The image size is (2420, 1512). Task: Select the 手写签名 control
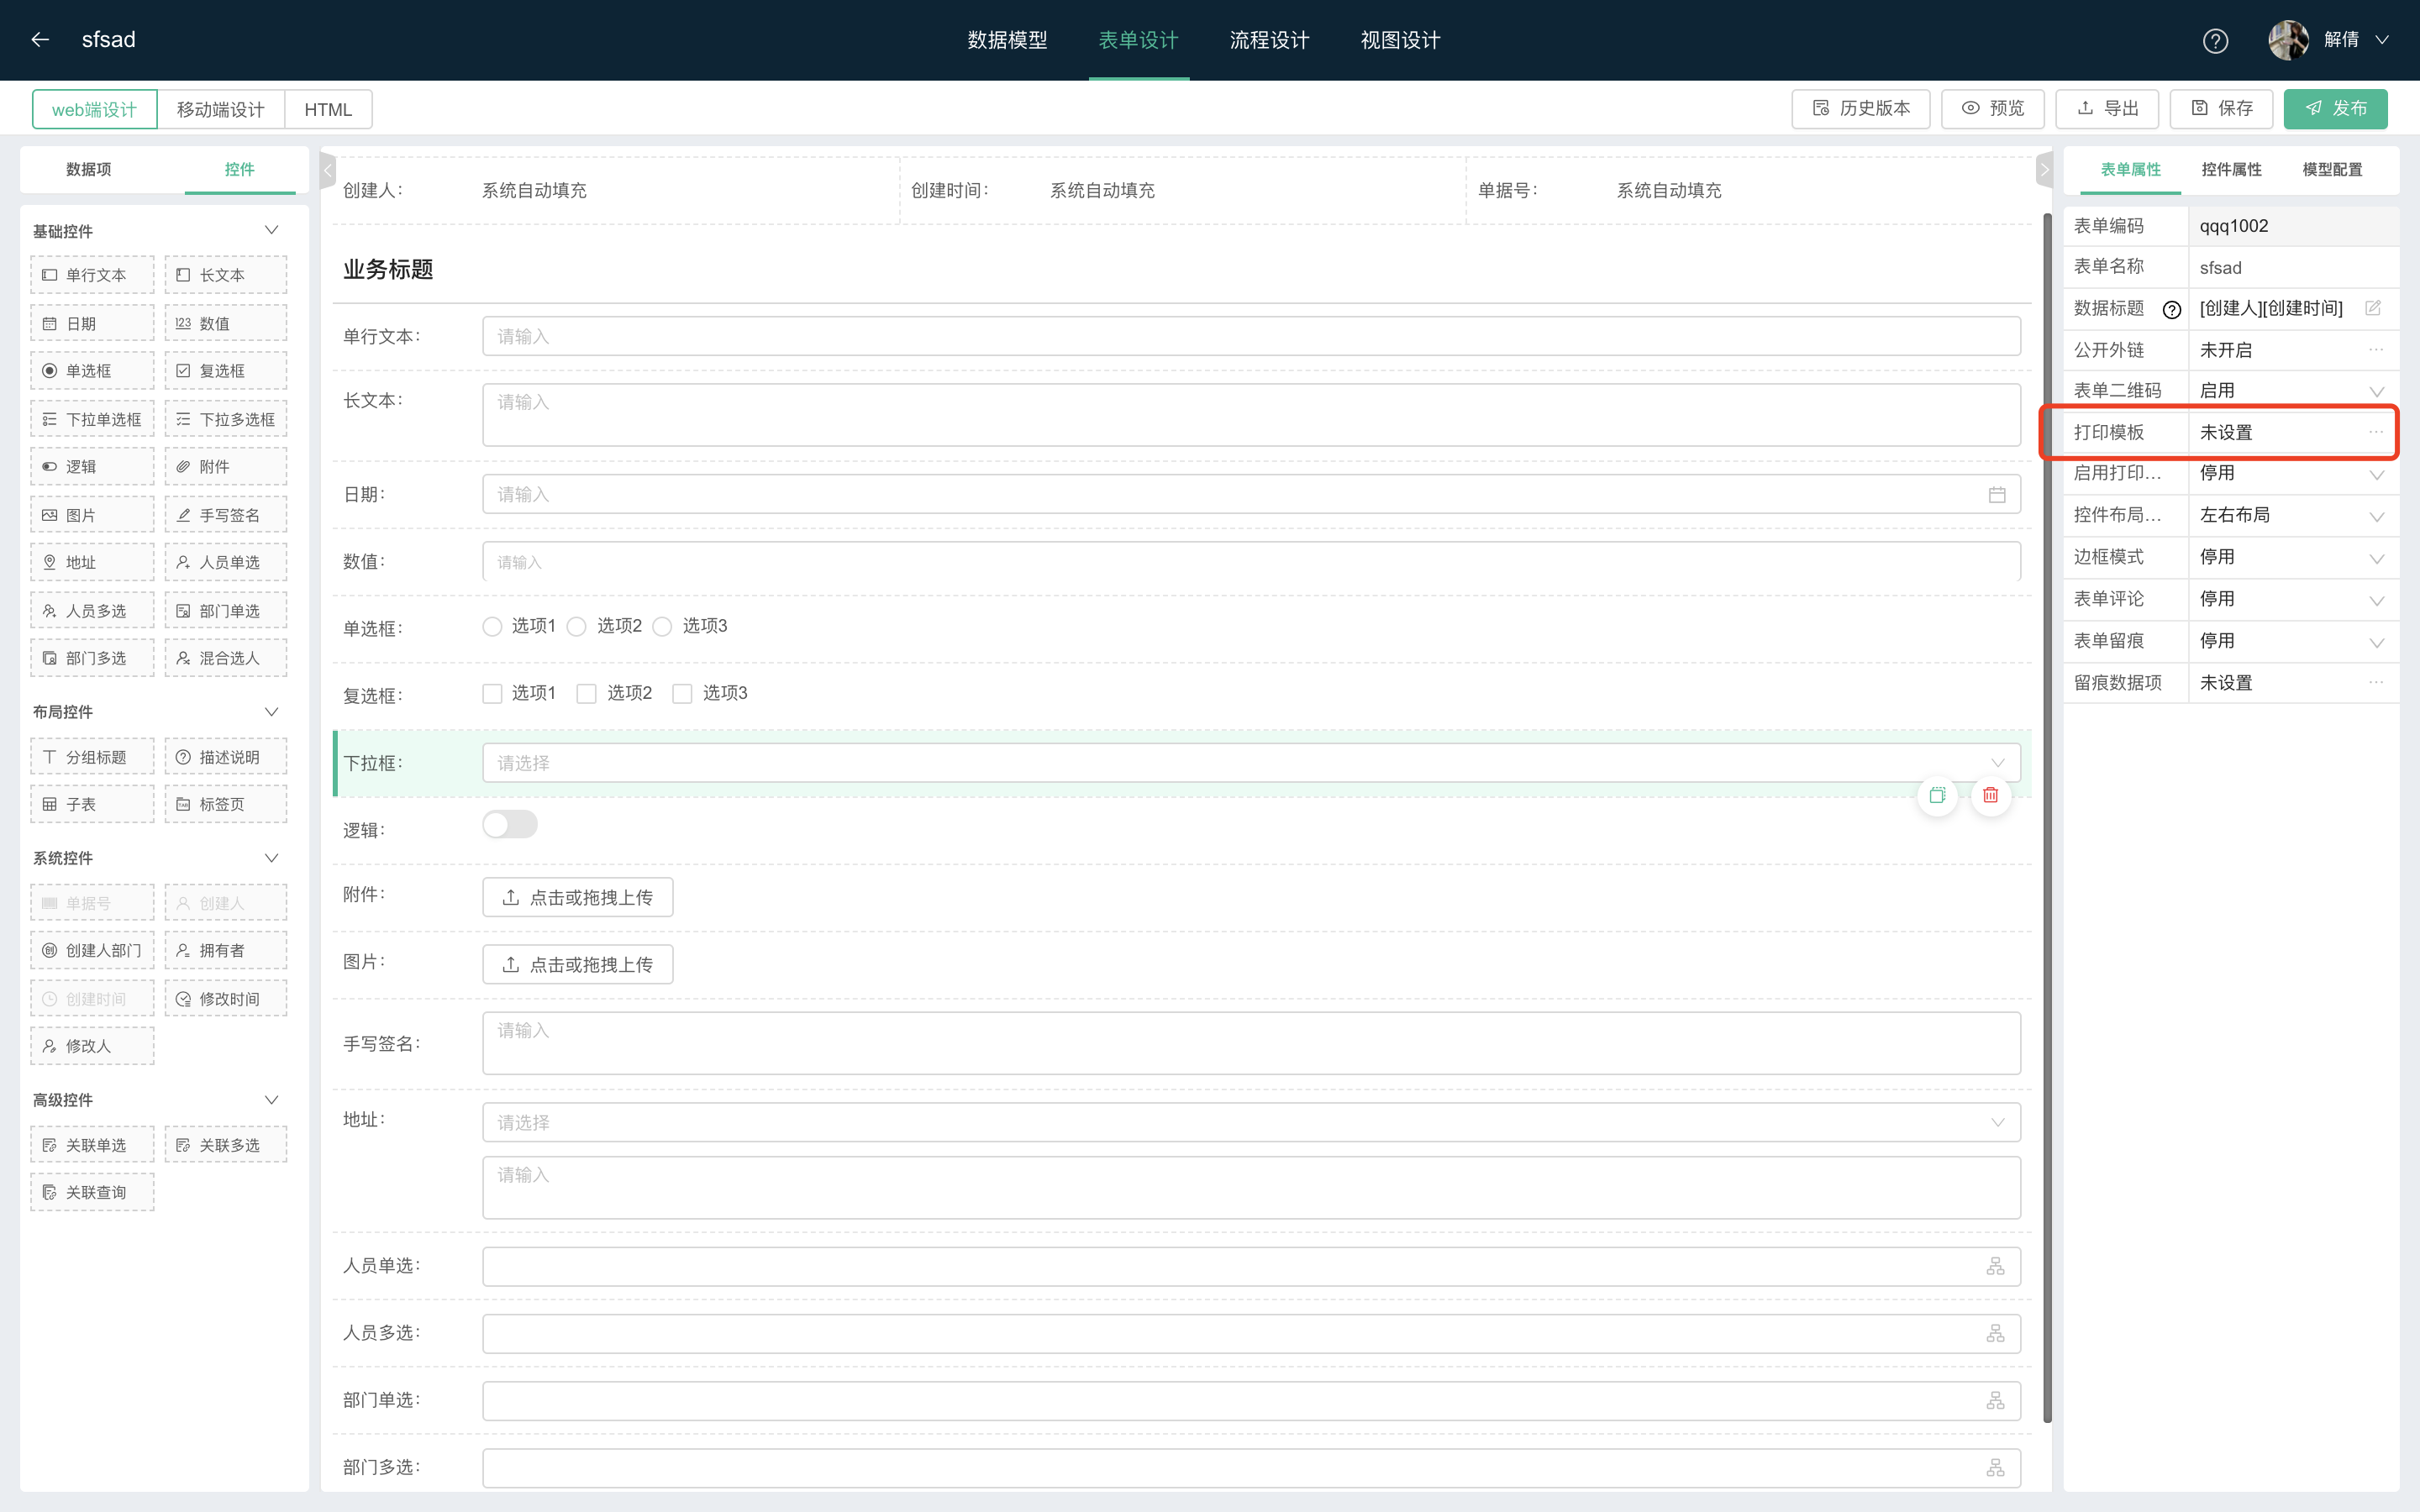(x=226, y=515)
